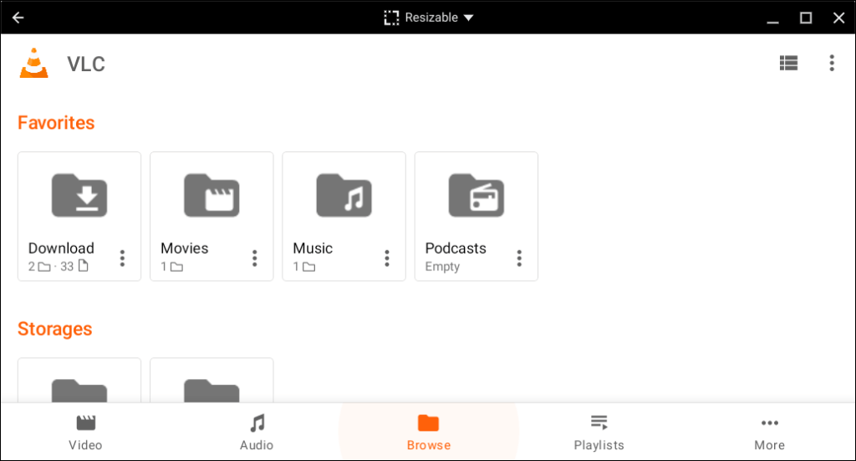Open the Movies folder icon
This screenshot has height=461, width=856.
pos(211,196)
